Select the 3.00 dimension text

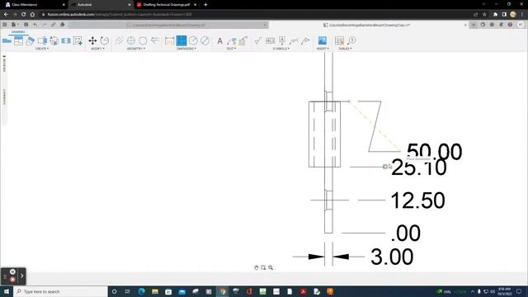[x=392, y=257]
